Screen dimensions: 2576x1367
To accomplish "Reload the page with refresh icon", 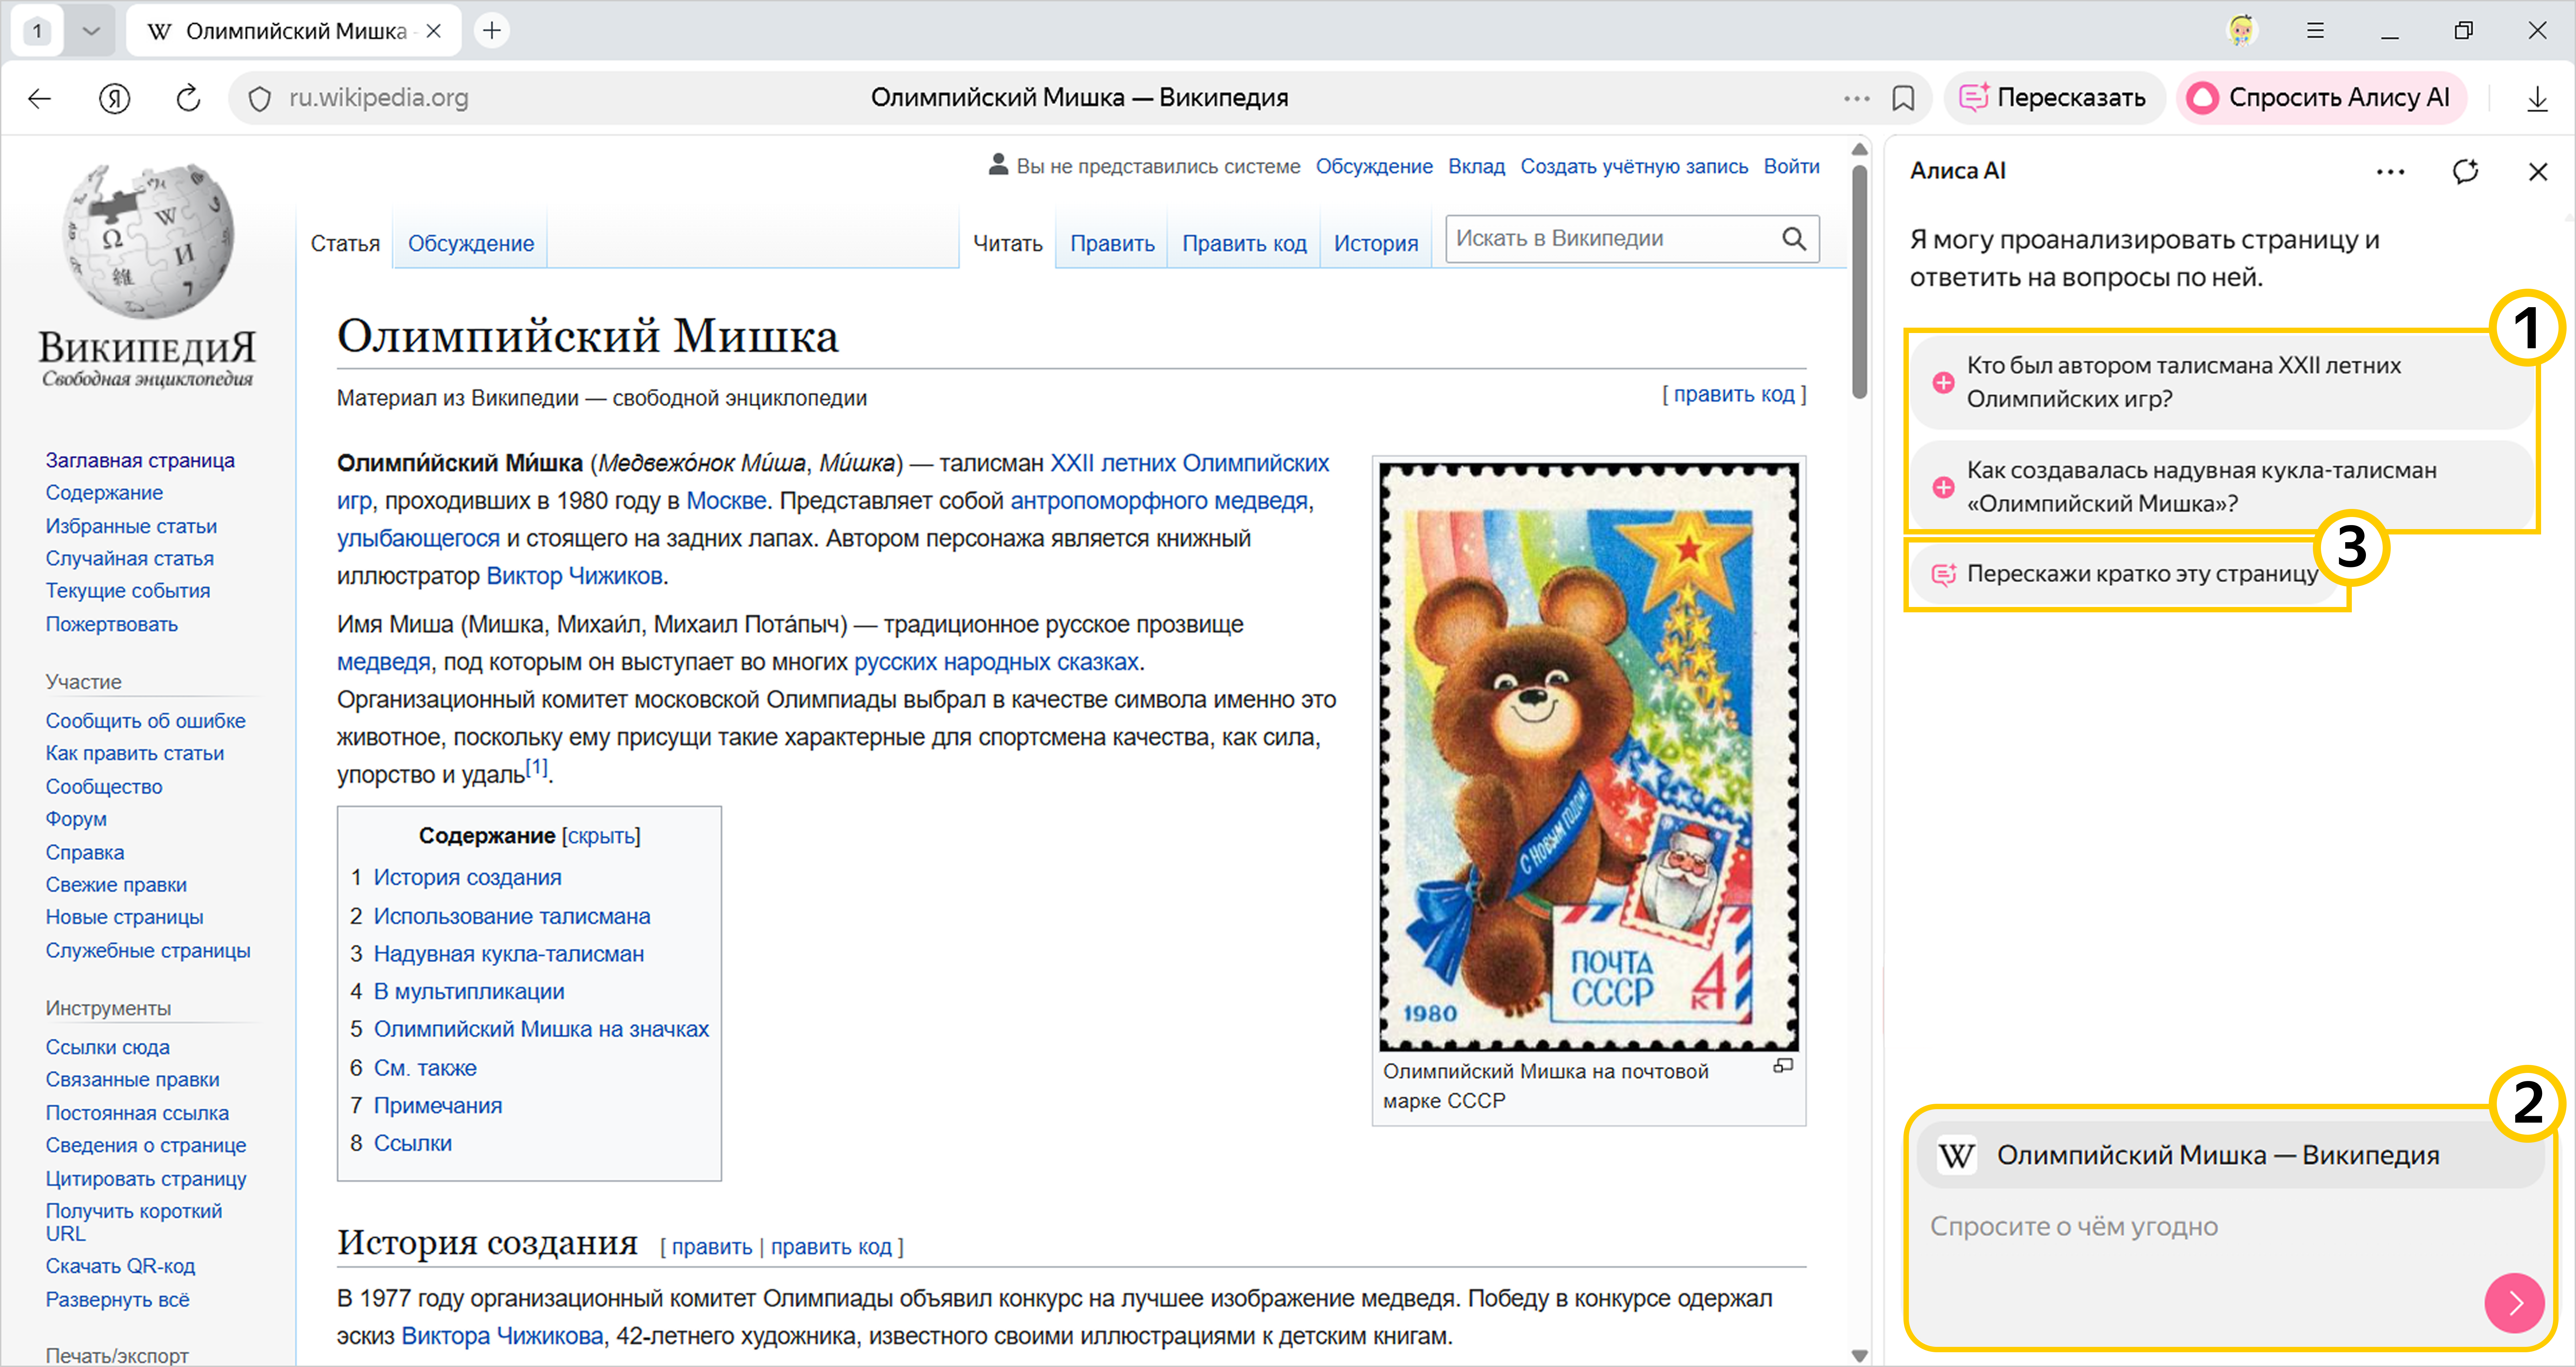I will tap(188, 98).
